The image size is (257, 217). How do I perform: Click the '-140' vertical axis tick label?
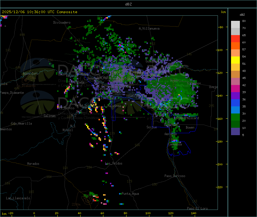[219, 96]
